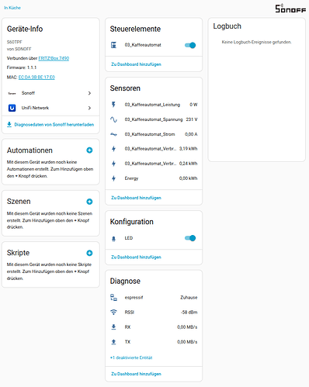Click the lightning icon beside 0,24 kWh
The width and height of the screenshot is (309, 387).
pyautogui.click(x=113, y=164)
